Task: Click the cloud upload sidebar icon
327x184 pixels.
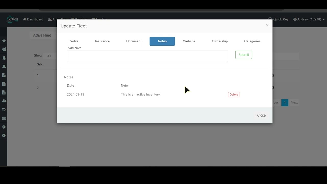Action: click(4, 101)
